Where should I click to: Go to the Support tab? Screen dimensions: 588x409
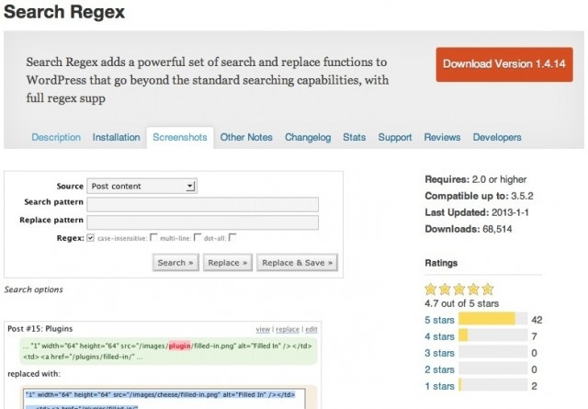(x=395, y=137)
